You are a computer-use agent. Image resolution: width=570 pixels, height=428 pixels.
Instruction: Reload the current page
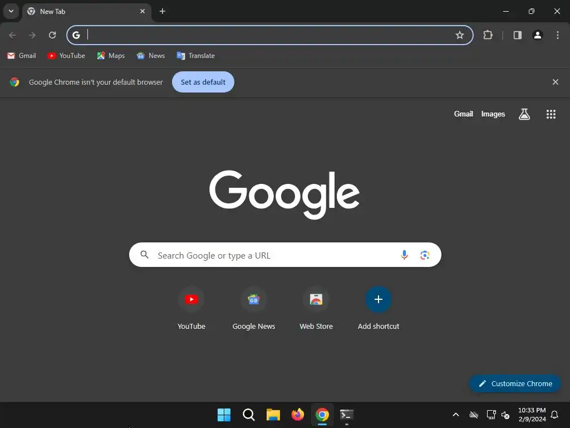52,35
